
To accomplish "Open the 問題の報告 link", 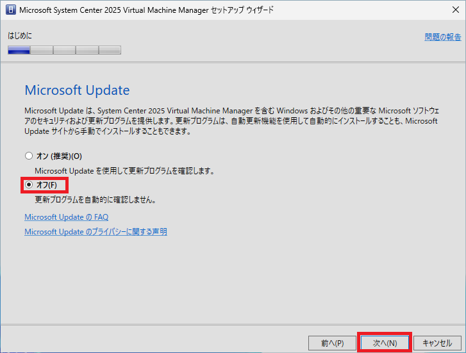I will 443,37.
